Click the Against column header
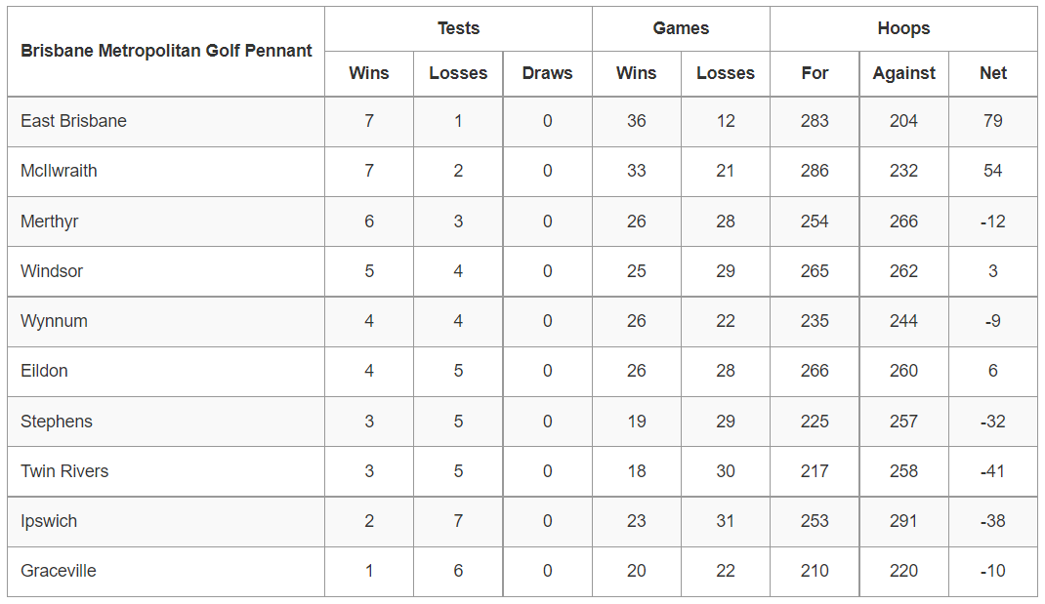 click(903, 73)
